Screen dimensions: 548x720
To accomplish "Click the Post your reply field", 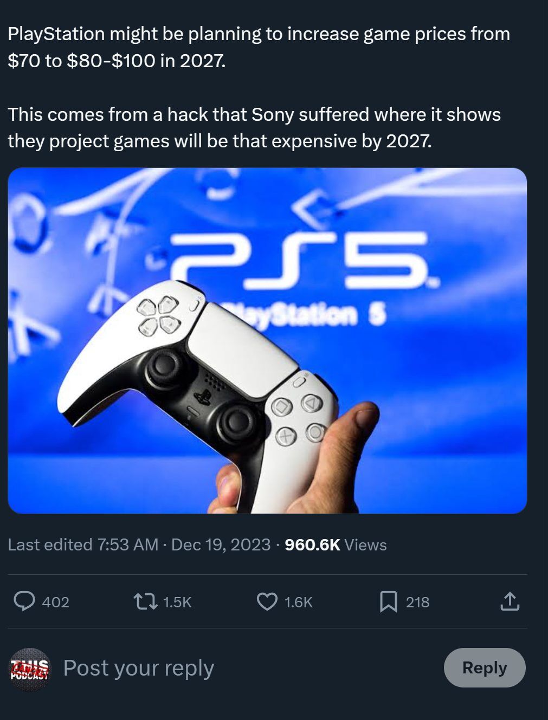I will coord(139,668).
